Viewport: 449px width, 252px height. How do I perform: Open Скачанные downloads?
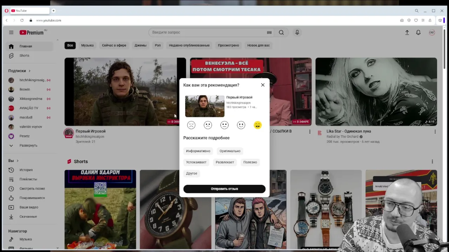pyautogui.click(x=29, y=216)
